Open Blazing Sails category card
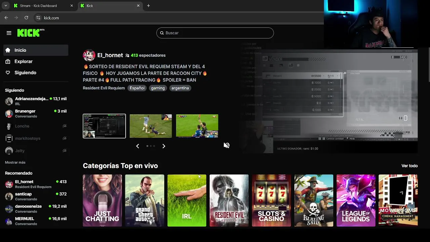 click(314, 200)
